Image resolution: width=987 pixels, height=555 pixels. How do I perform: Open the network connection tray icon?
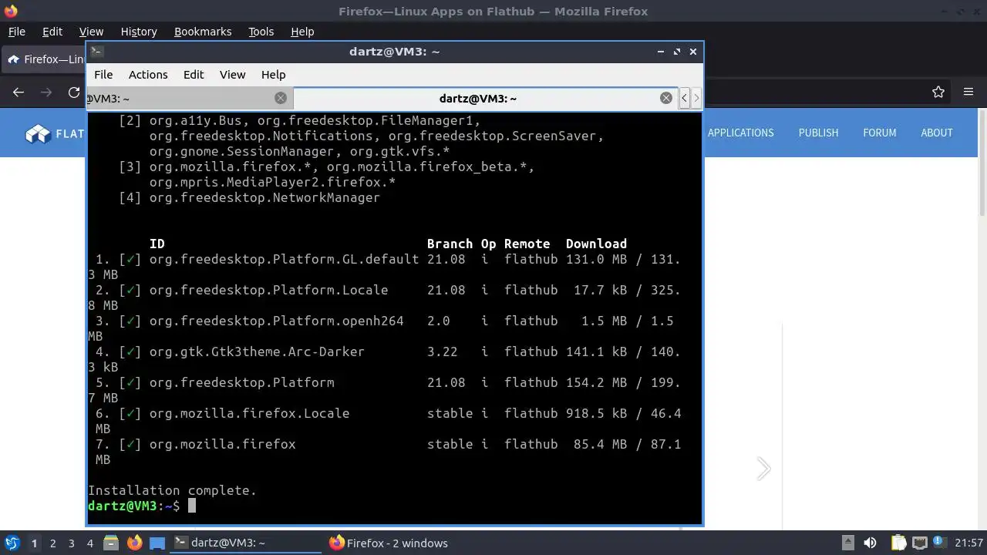click(x=919, y=543)
